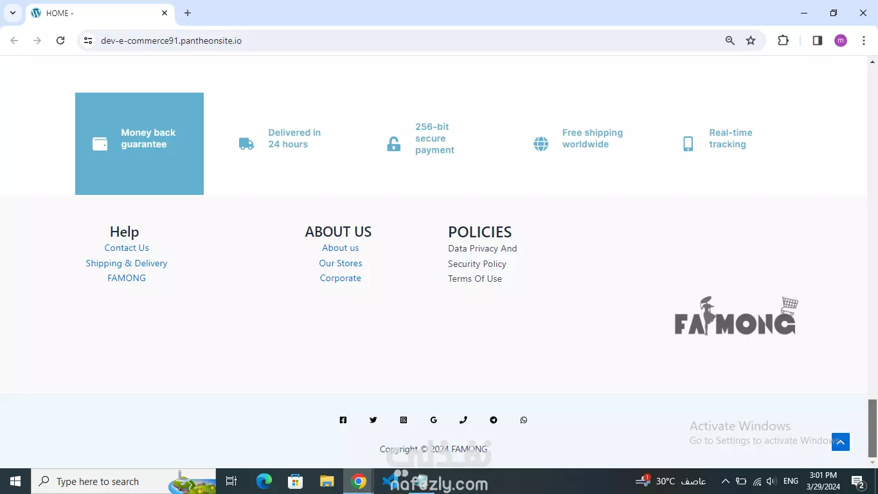The height and width of the screenshot is (494, 878).
Task: View site information icon in address bar
Action: (x=89, y=41)
